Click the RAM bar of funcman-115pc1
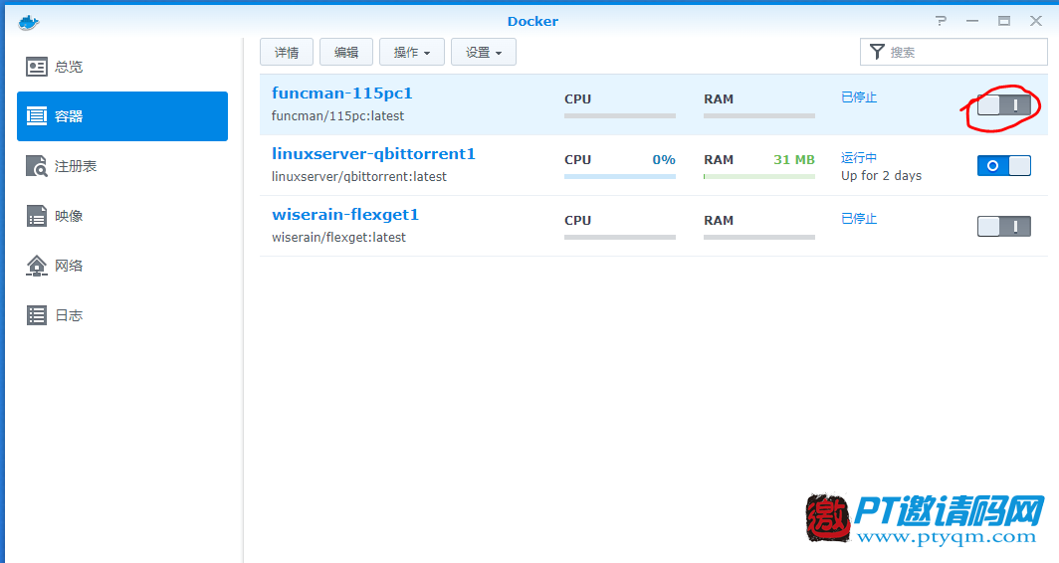 coord(759,116)
